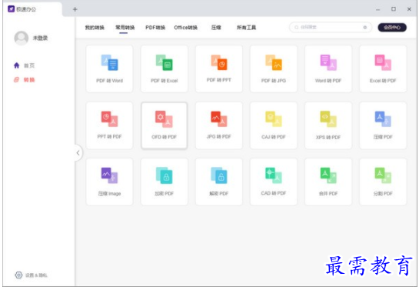Click 未登录 to log in
The width and height of the screenshot is (419, 290).
pos(40,38)
